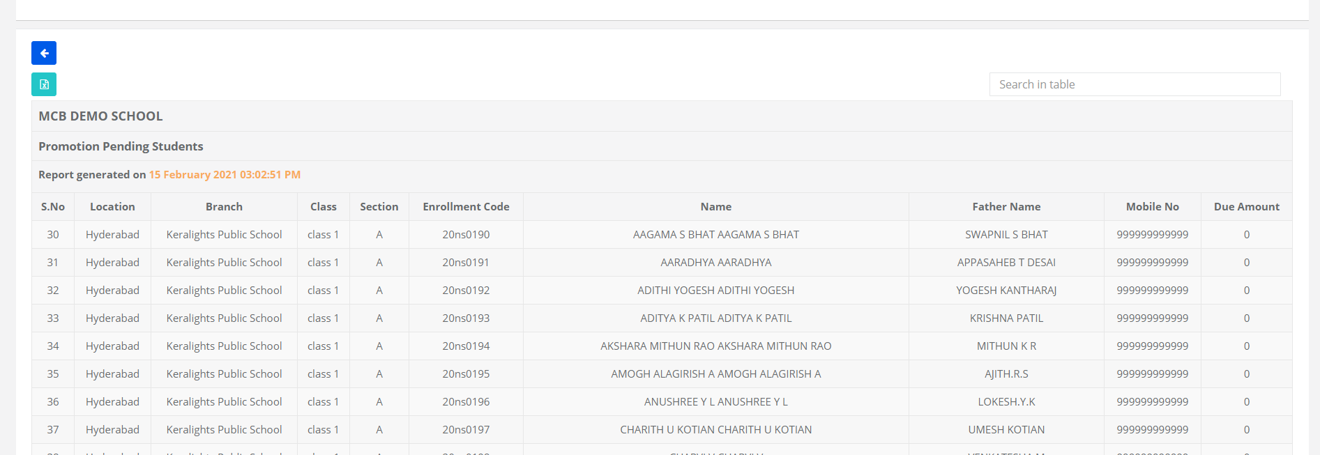Click the Promotion Pending Students heading
1320x455 pixels.
[121, 146]
